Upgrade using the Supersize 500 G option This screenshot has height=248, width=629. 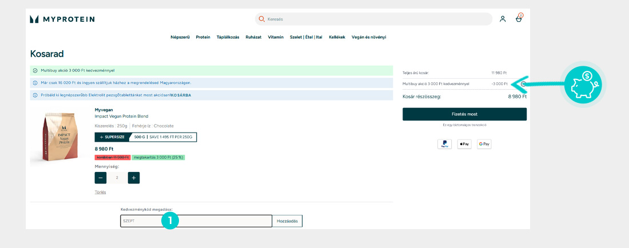(146, 137)
